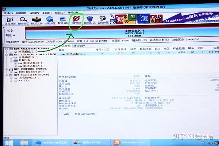Click the 格式化 format toolbar icon
Screen dimensions: 219x146
coord(76,20)
